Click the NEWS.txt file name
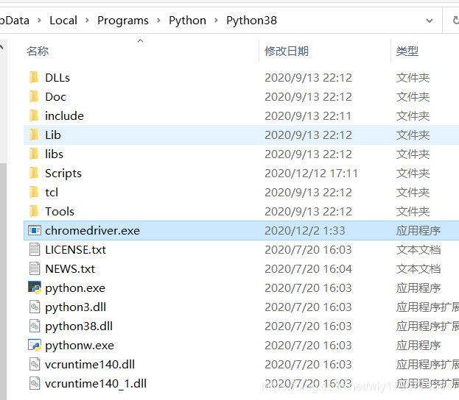459x400 pixels. coord(70,269)
